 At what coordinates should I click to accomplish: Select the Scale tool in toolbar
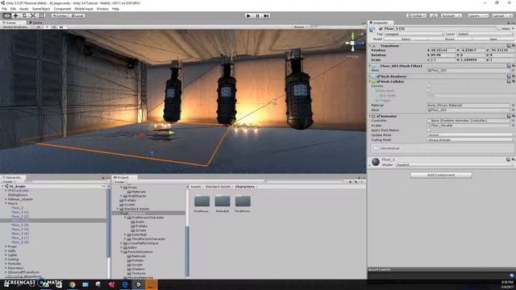[33, 16]
